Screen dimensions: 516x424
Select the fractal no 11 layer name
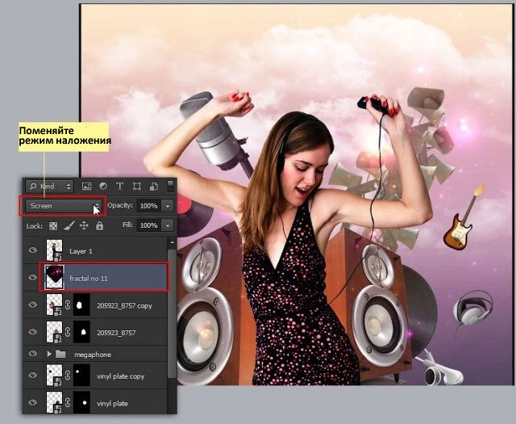pos(89,279)
